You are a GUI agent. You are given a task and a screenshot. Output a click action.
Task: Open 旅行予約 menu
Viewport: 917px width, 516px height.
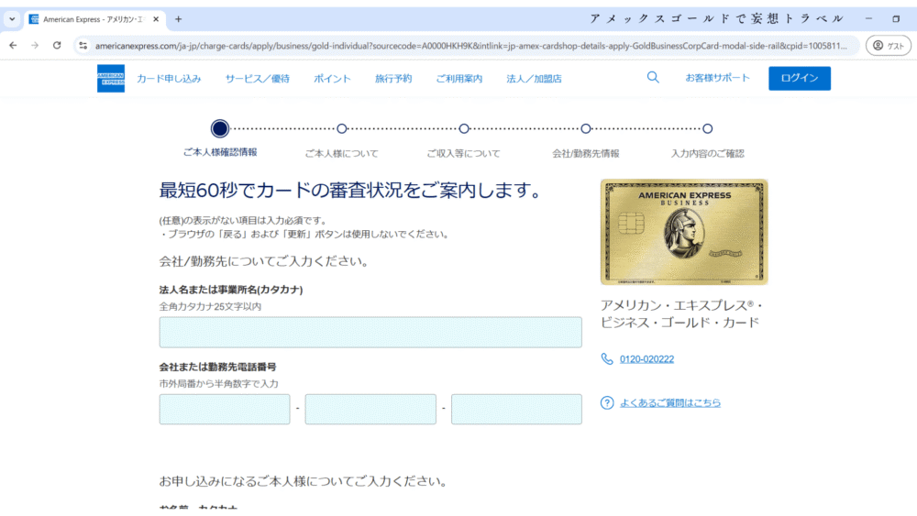(393, 78)
